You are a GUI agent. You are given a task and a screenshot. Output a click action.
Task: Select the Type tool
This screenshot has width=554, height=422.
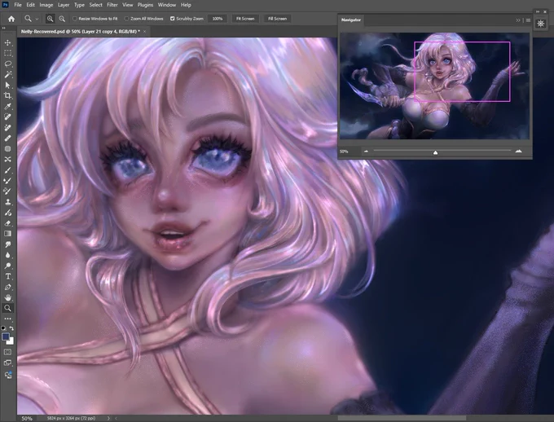click(x=8, y=276)
